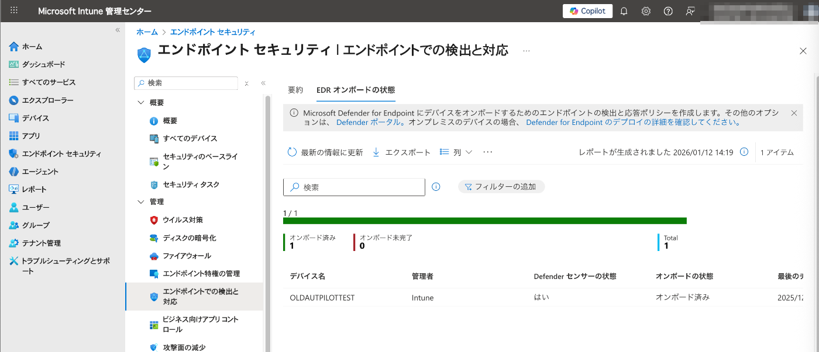
Task: Open the notifications bell icon
Action: tap(624, 11)
